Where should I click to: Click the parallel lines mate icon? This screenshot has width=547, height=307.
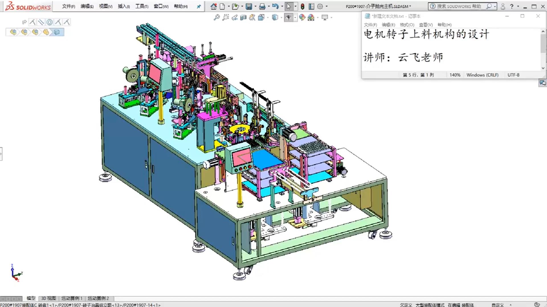pos(41,22)
